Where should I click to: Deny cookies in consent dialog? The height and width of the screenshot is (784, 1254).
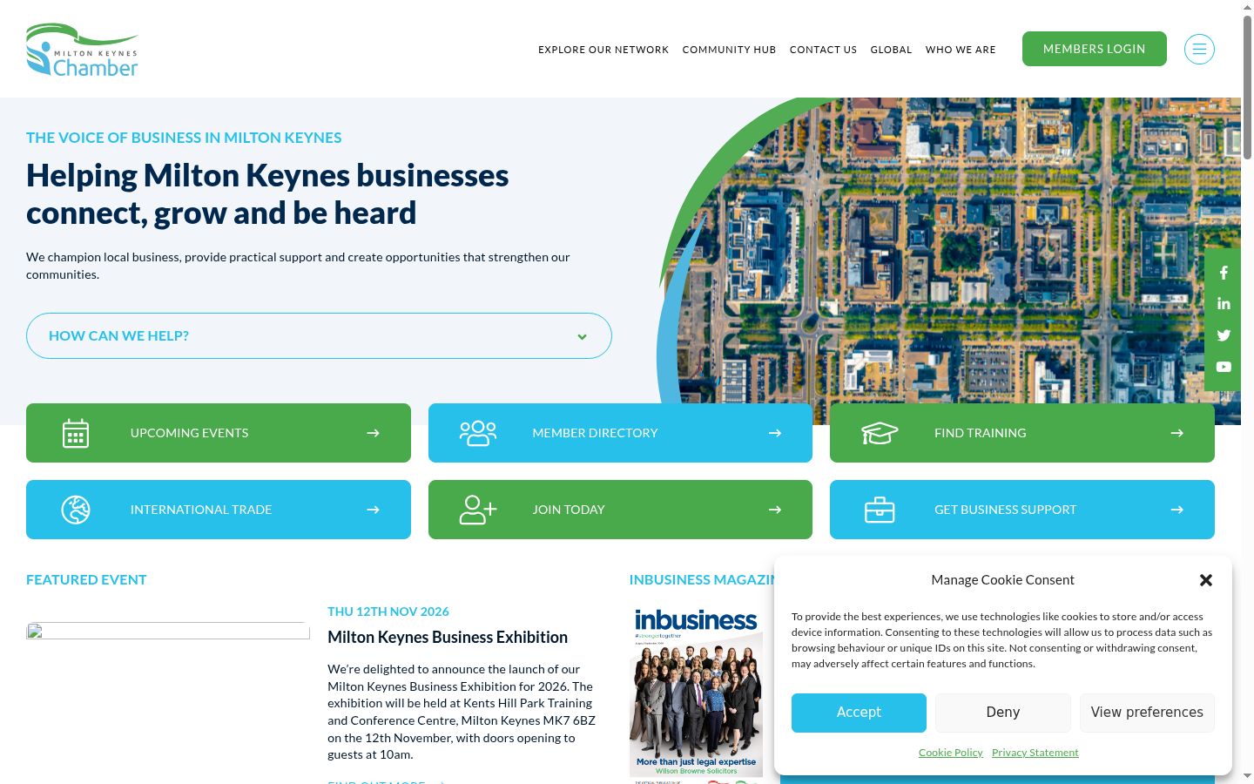click(x=1003, y=713)
